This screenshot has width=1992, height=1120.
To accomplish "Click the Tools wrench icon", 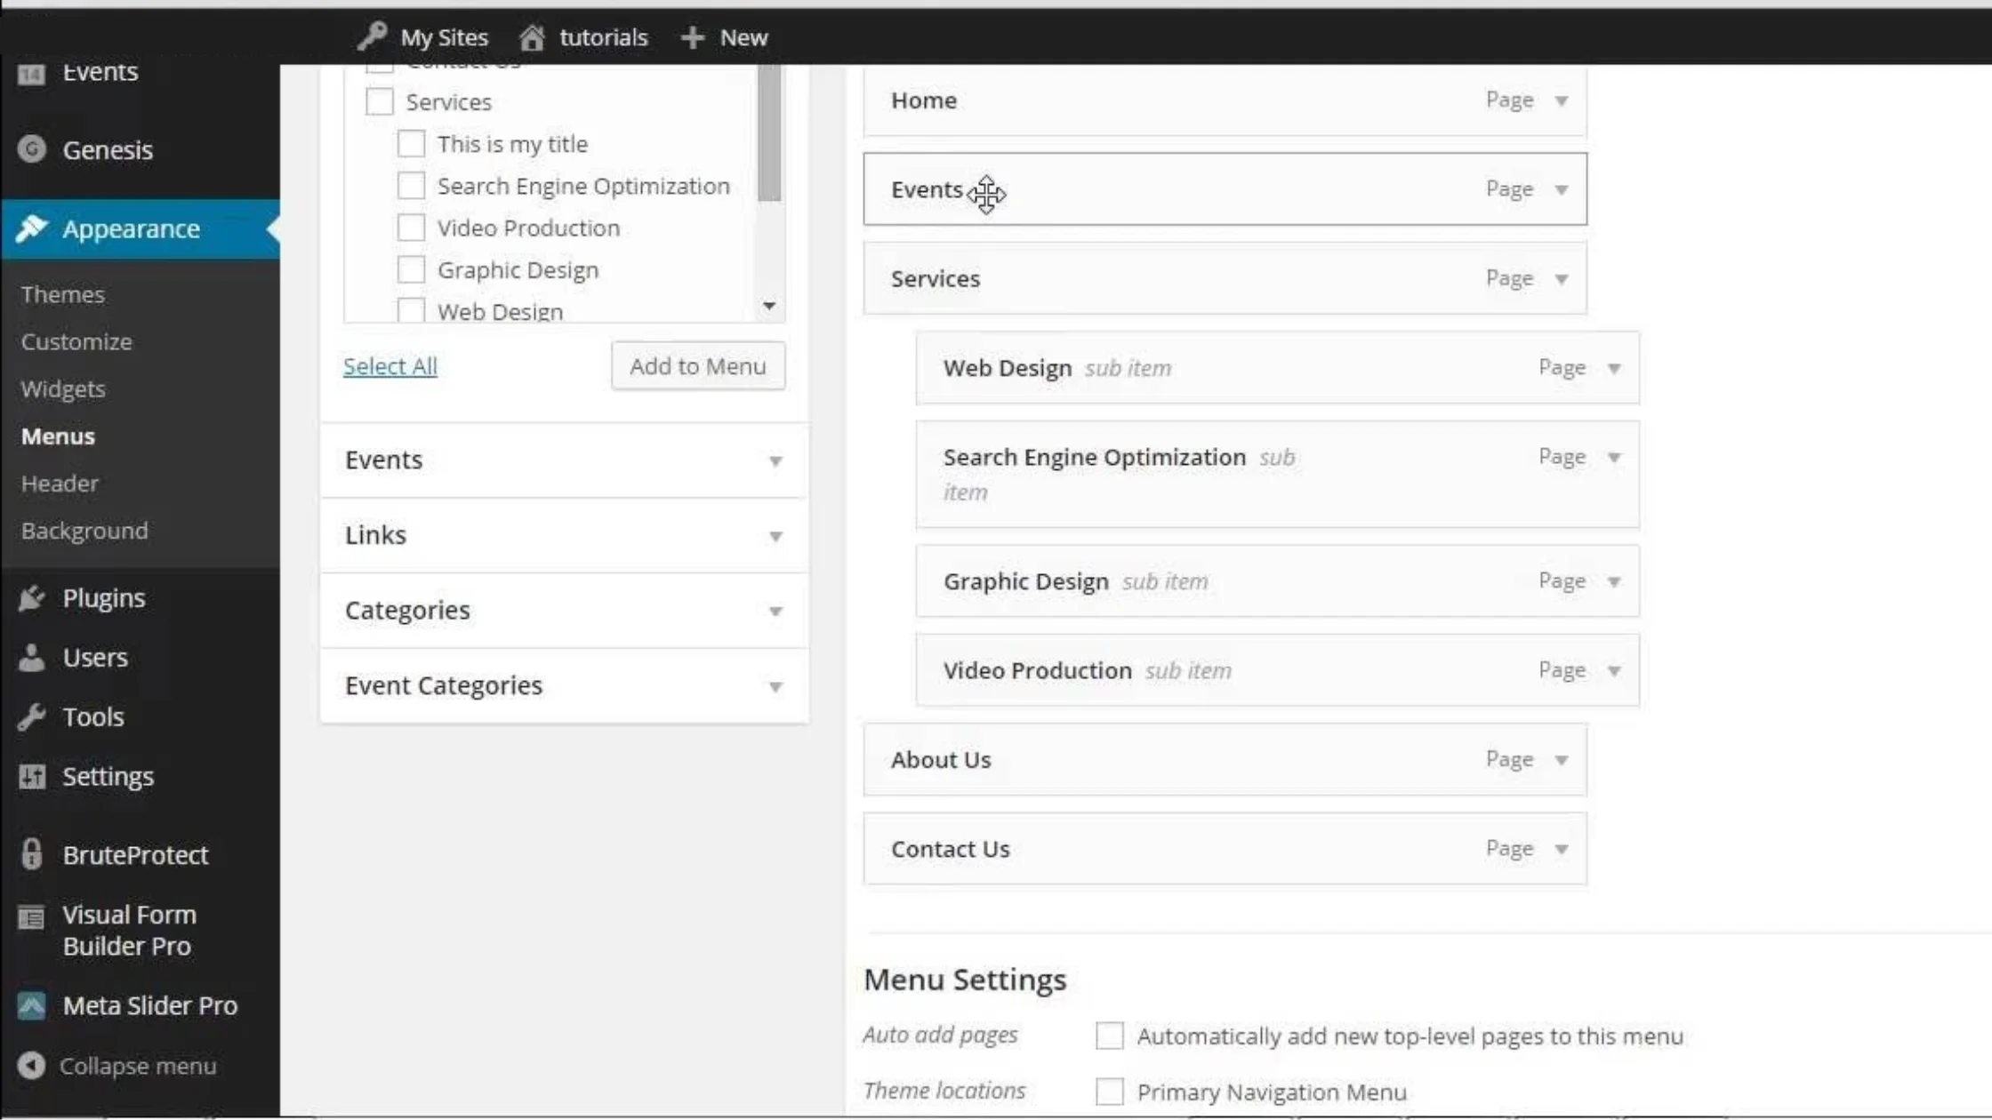I will (31, 716).
